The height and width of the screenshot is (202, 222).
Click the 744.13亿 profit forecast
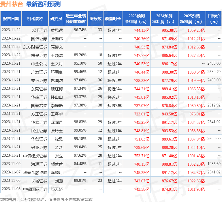pyautogui.click(x=142, y=30)
